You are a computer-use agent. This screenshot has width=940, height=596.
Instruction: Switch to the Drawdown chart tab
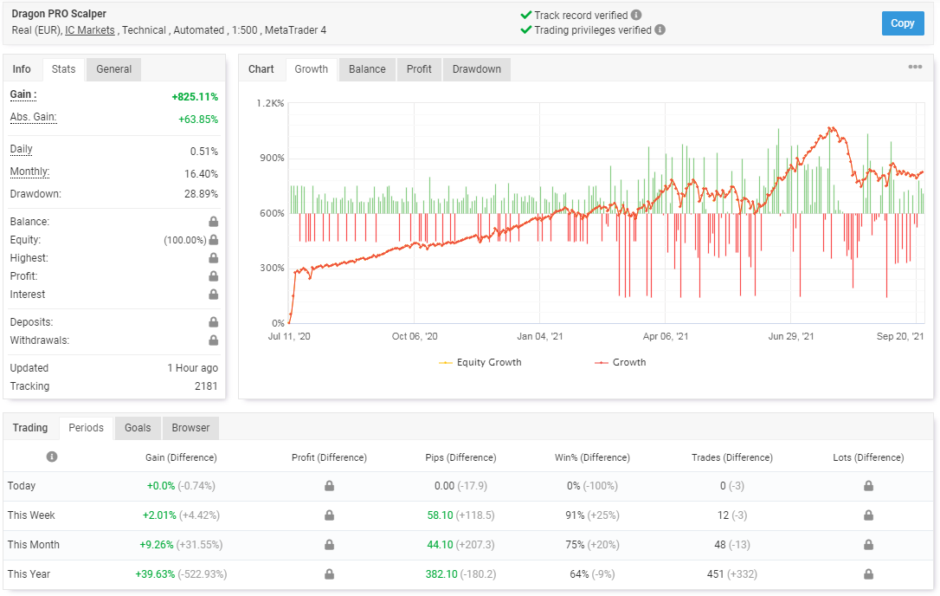476,69
